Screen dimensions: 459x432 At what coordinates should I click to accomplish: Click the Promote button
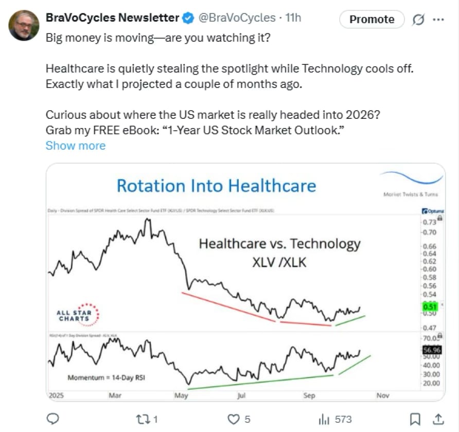click(x=372, y=20)
